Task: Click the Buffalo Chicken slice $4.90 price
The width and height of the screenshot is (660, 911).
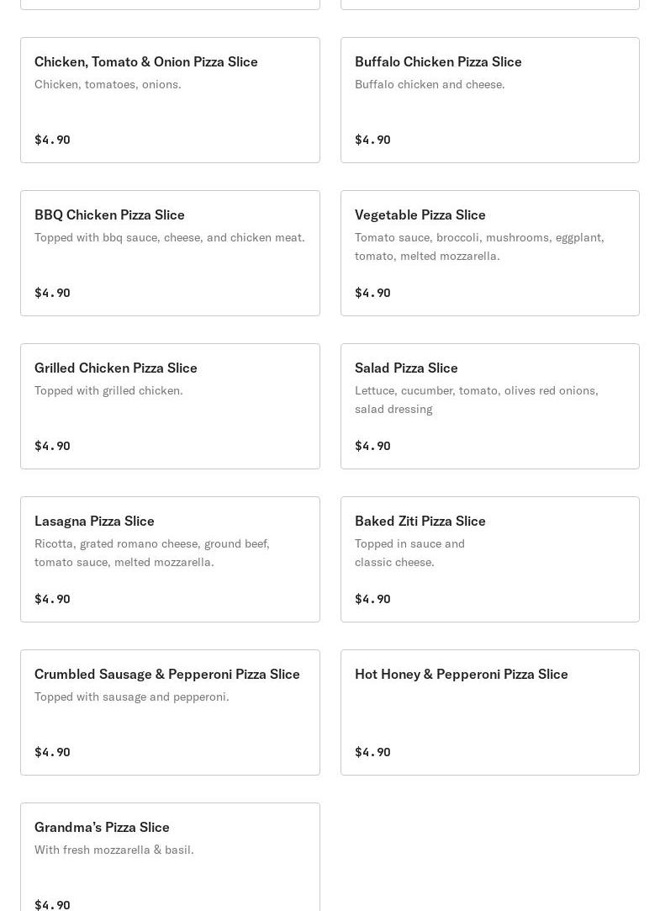Action: (372, 140)
